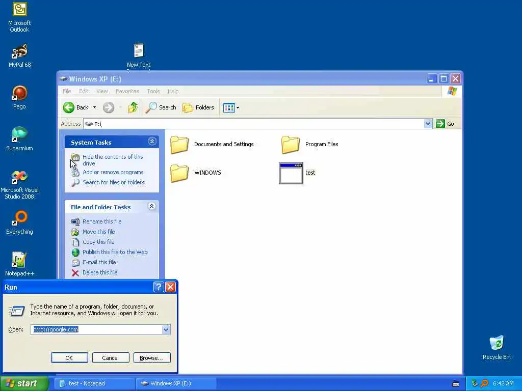Select WINDOWS folder

click(196, 173)
